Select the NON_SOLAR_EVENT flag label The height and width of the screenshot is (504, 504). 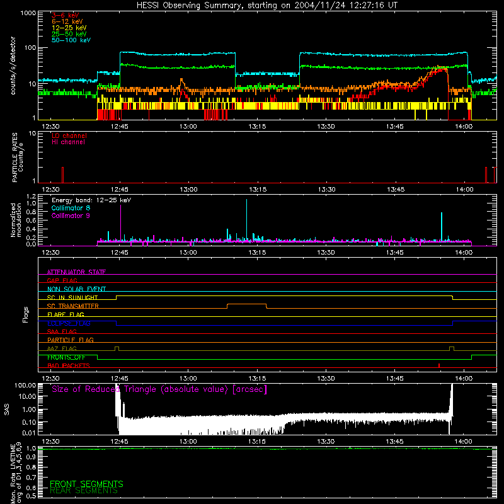(x=76, y=289)
